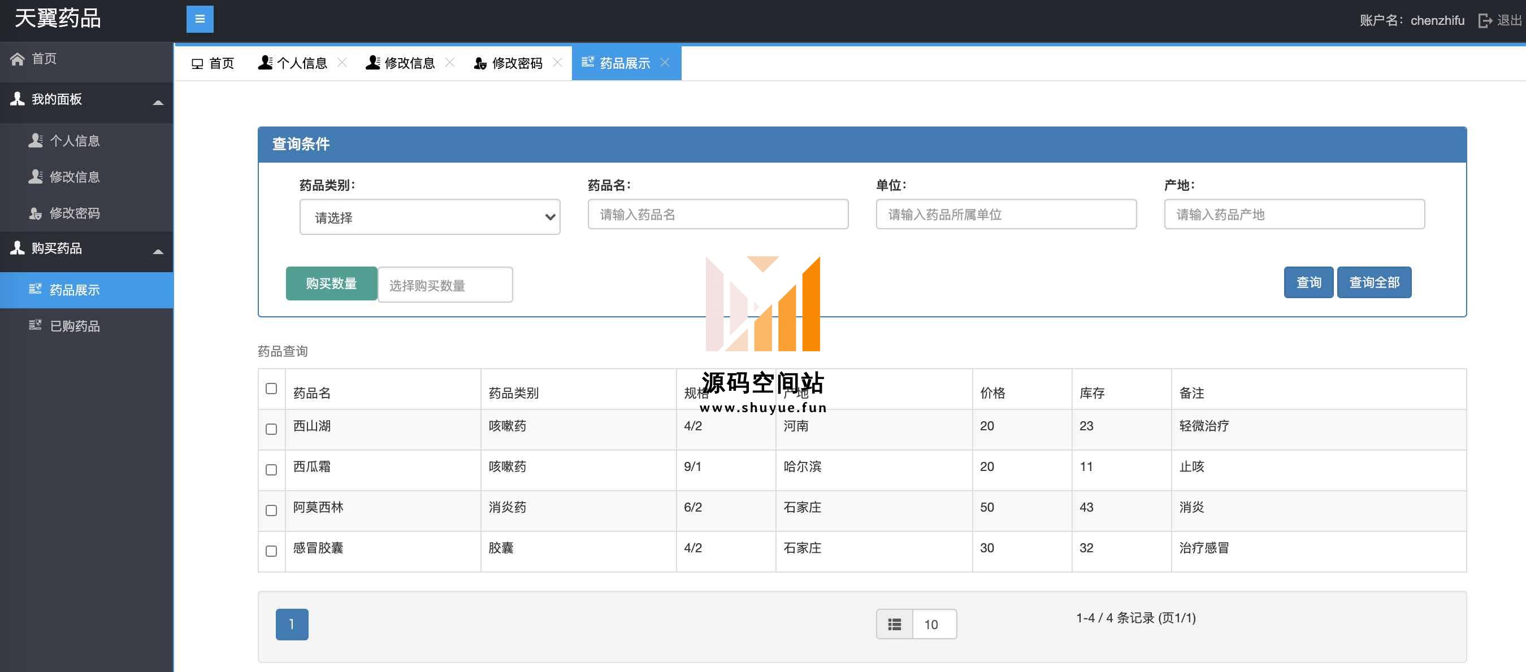This screenshot has width=1526, height=672.
Task: Collapse the 购买药品 section arrow
Action: 158,252
